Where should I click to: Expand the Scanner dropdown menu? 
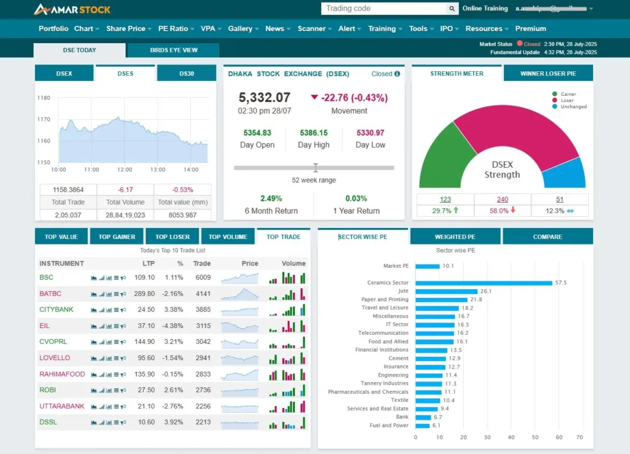click(x=314, y=28)
